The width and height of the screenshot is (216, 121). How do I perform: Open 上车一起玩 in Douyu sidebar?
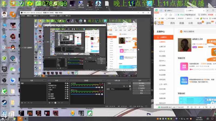163,84
